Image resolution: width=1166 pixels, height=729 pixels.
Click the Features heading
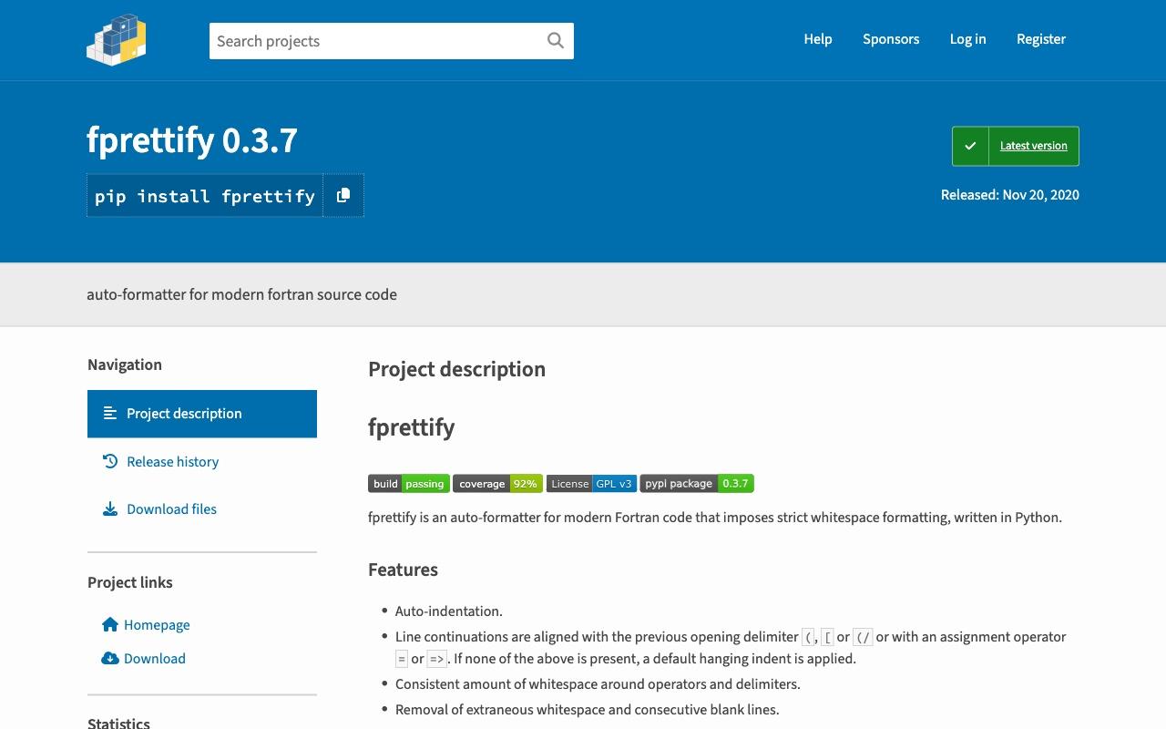coord(403,570)
